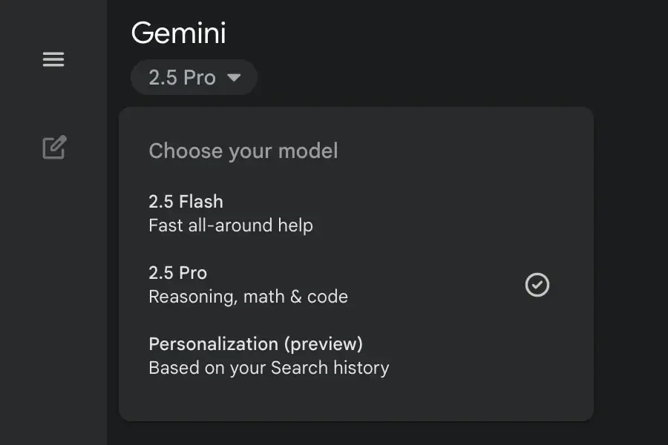Collapse the 2.5 Pro model dropdown pill
668x445 pixels.
[x=194, y=77]
